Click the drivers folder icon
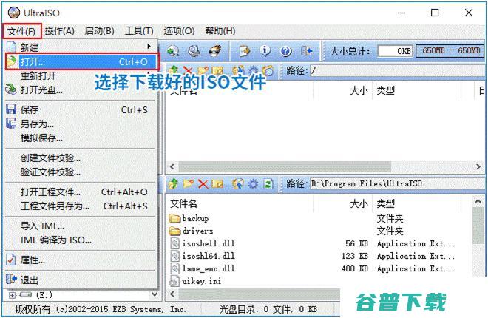488x318 pixels. click(175, 231)
